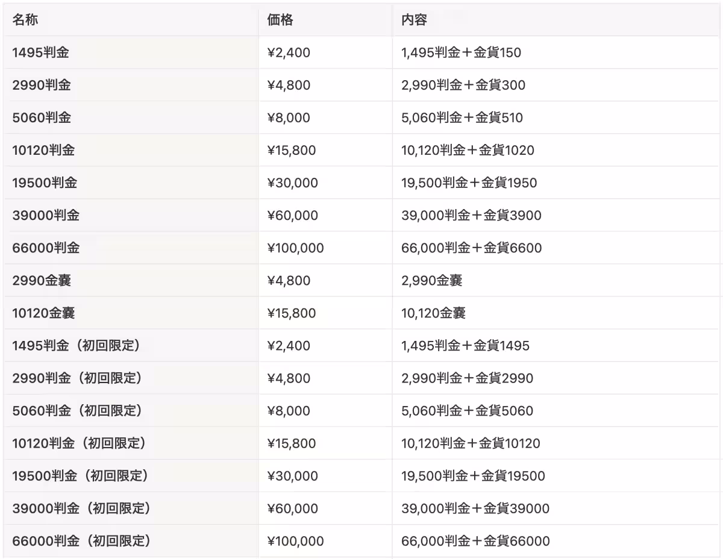The height and width of the screenshot is (559, 723).
Task: Click content cell 10,120判金＋金貨1020
Action: pyautogui.click(x=468, y=150)
